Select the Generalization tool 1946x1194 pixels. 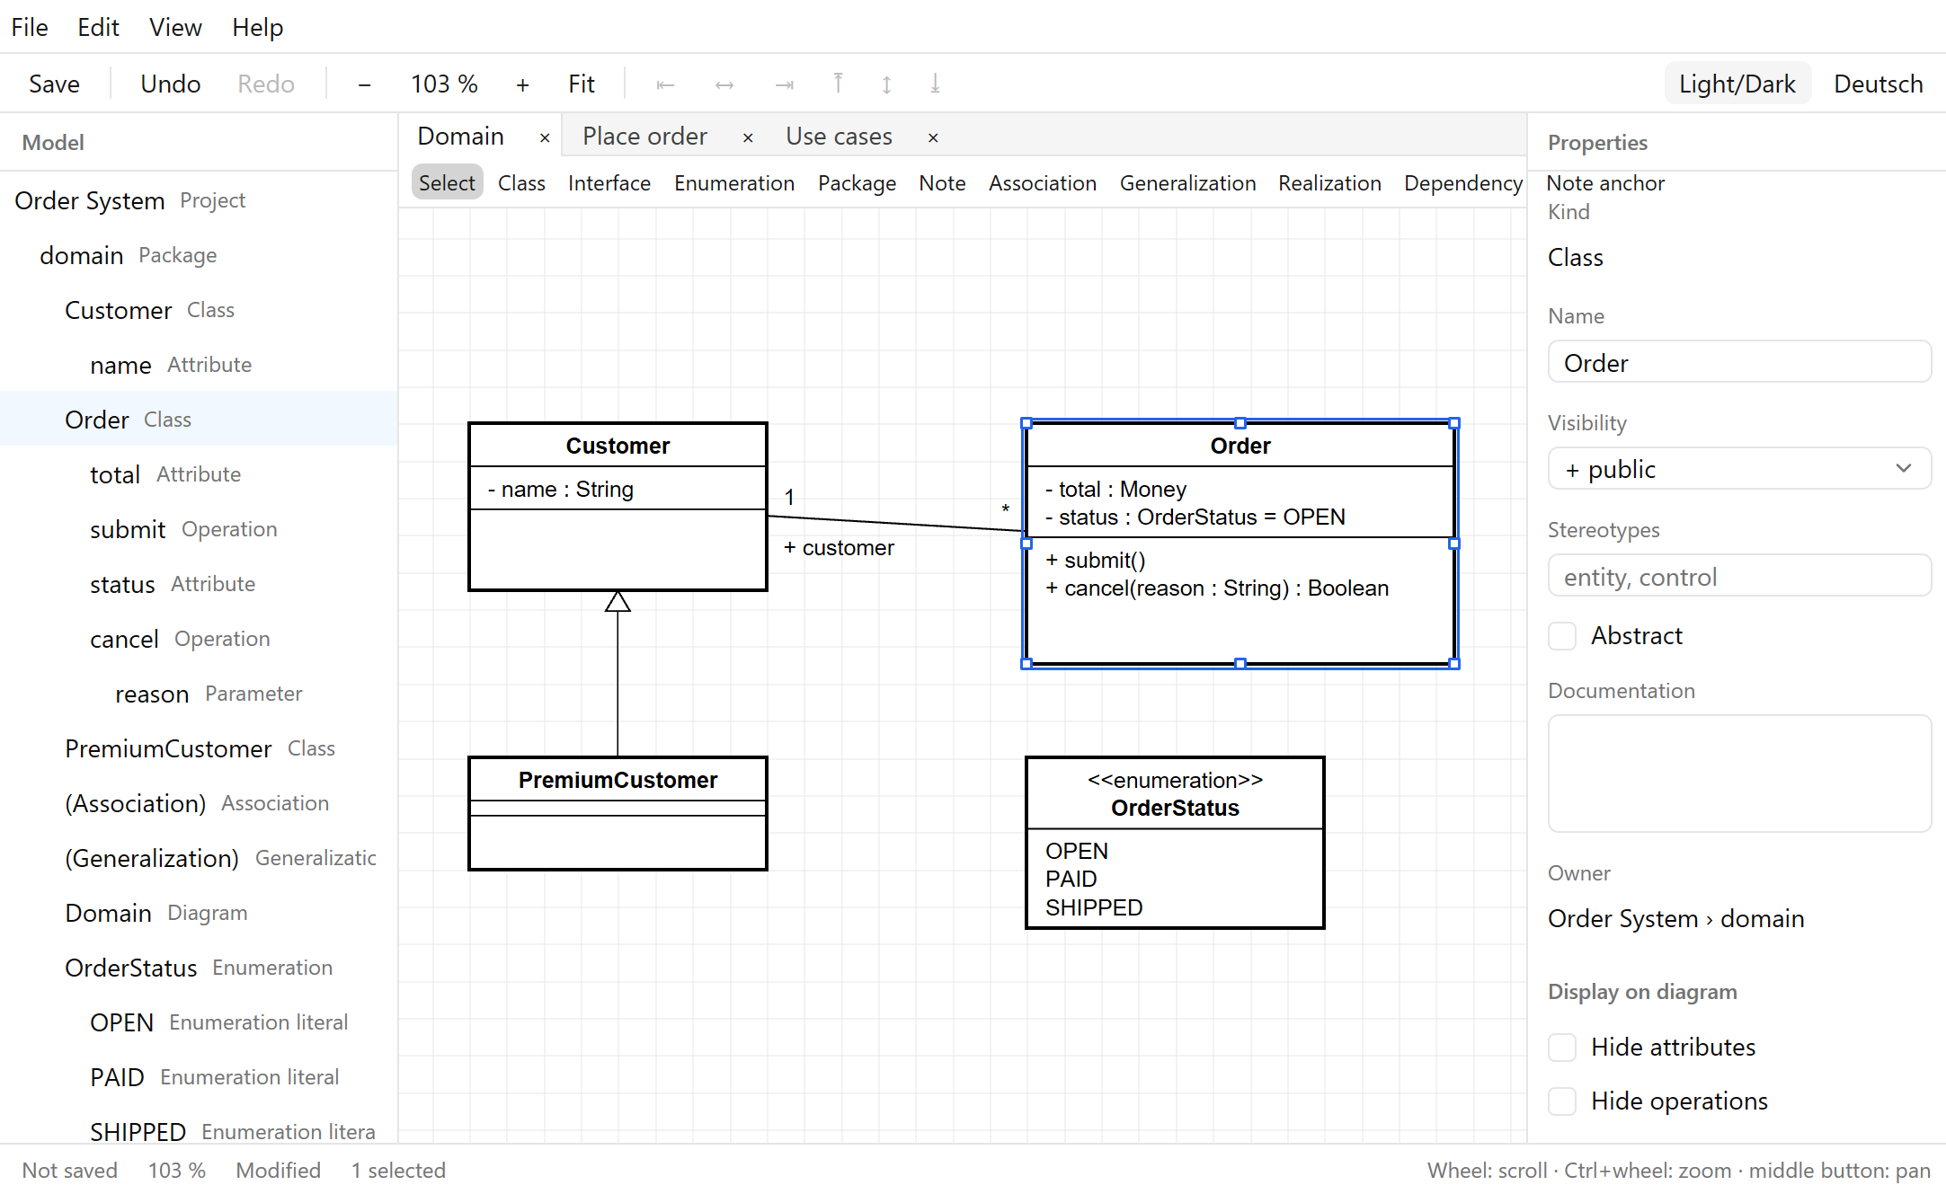pyautogui.click(x=1187, y=183)
